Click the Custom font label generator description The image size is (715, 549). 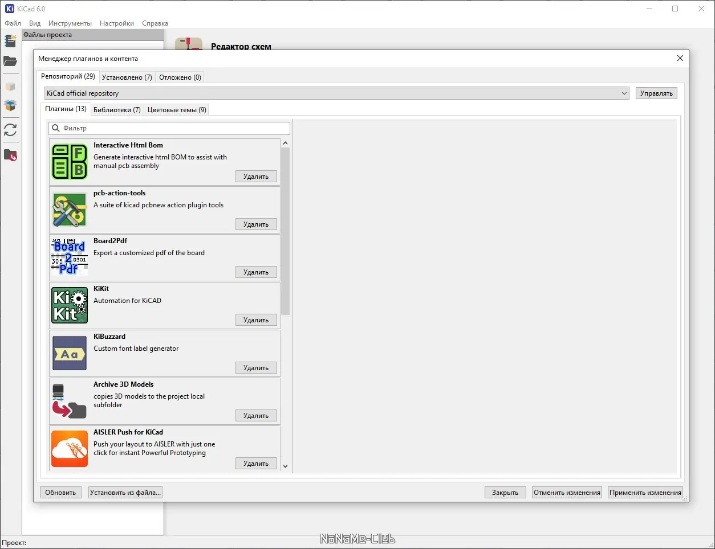point(136,349)
